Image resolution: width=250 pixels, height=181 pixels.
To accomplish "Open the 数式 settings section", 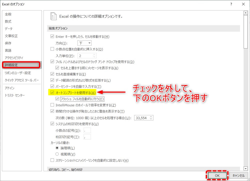I will tap(8, 21).
